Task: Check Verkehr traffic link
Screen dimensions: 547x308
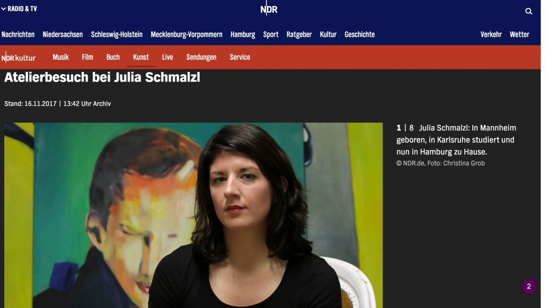Action: (x=491, y=35)
